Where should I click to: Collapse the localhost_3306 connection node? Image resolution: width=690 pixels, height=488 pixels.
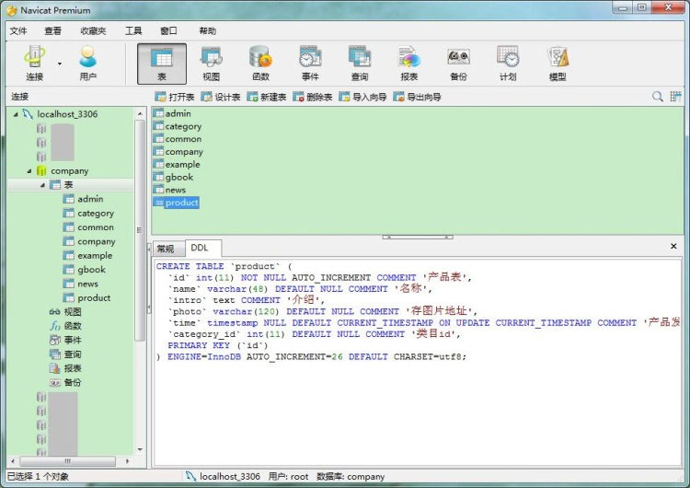point(16,114)
